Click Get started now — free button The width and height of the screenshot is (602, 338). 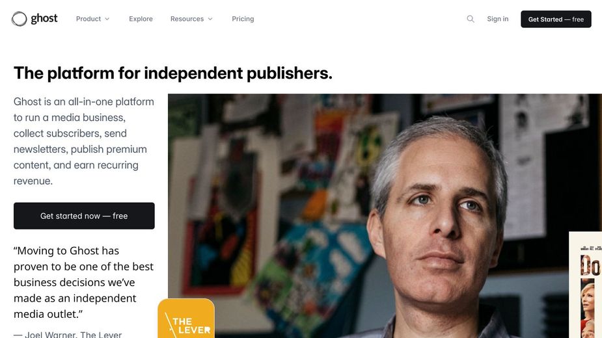tap(84, 216)
